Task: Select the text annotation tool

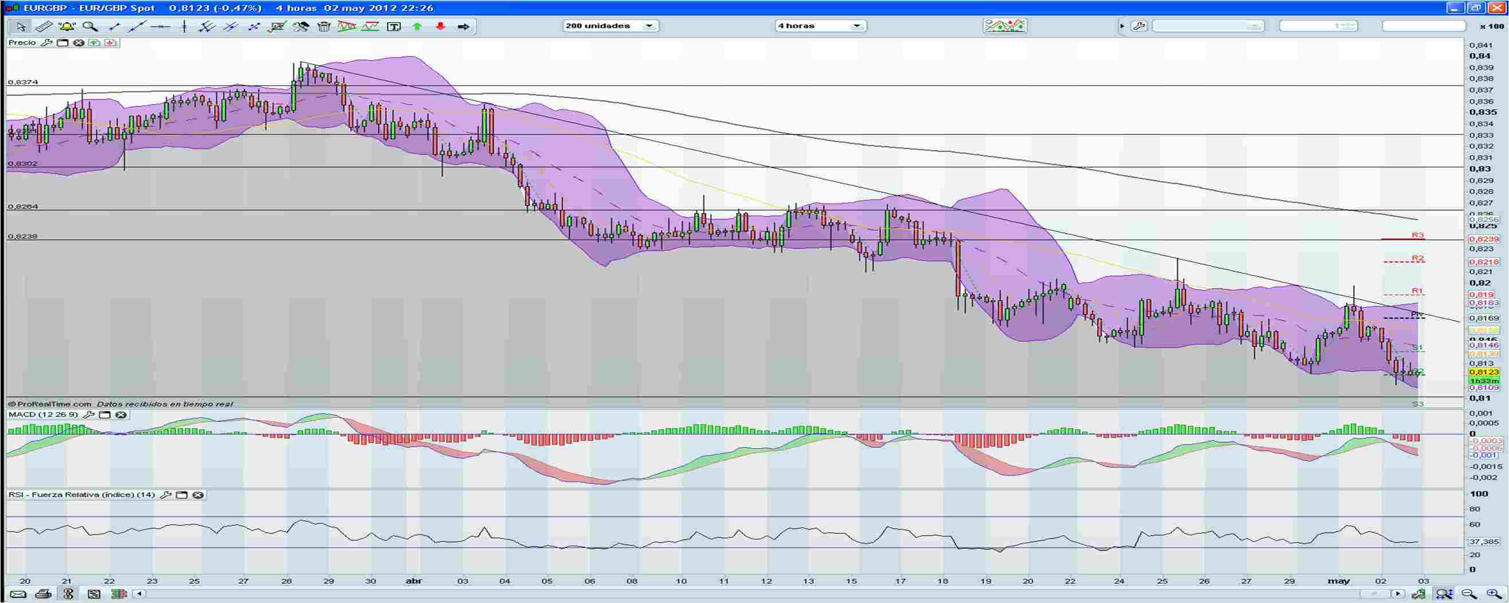Action: pyautogui.click(x=394, y=26)
